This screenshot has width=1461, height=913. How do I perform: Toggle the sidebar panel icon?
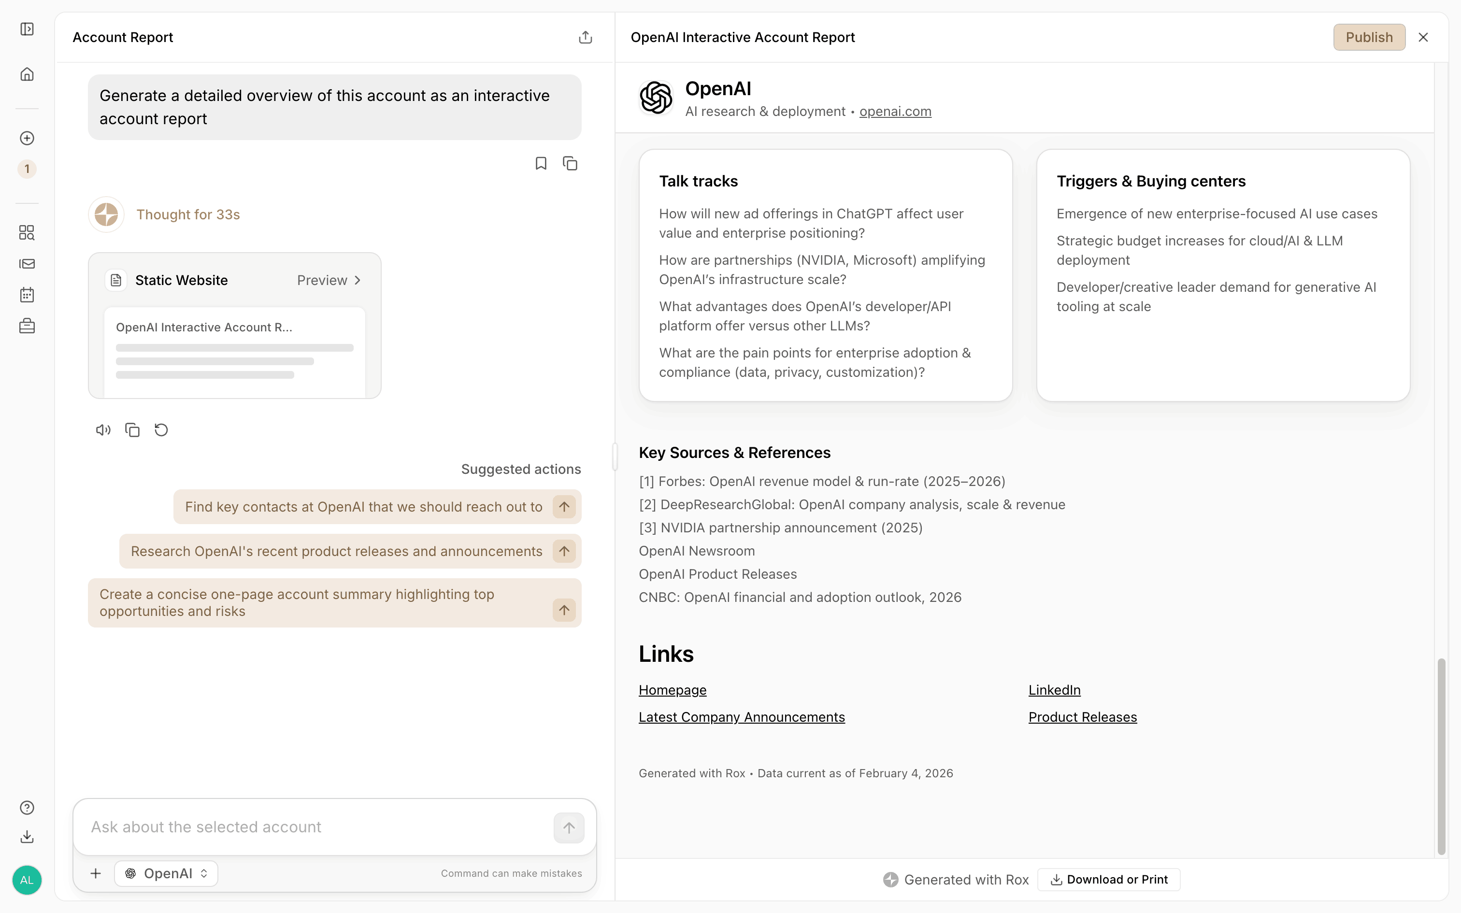pyautogui.click(x=27, y=29)
